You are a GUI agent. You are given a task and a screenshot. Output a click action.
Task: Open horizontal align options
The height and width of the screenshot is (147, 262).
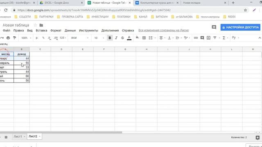(162, 38)
